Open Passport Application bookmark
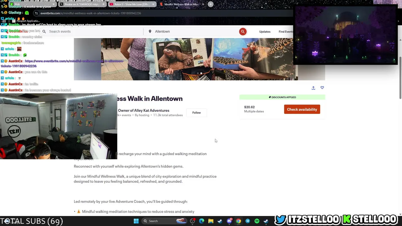The image size is (402, 226). [x=26, y=21]
